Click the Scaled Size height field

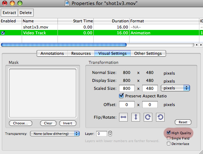pyautogui.click(x=150, y=88)
